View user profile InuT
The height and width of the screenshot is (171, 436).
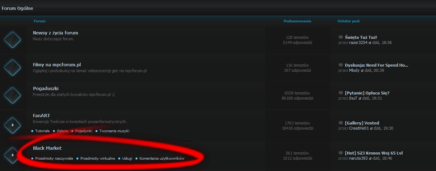click(353, 98)
